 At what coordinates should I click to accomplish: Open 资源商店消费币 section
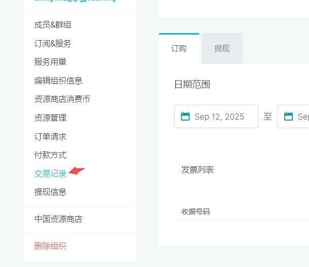[x=62, y=99]
